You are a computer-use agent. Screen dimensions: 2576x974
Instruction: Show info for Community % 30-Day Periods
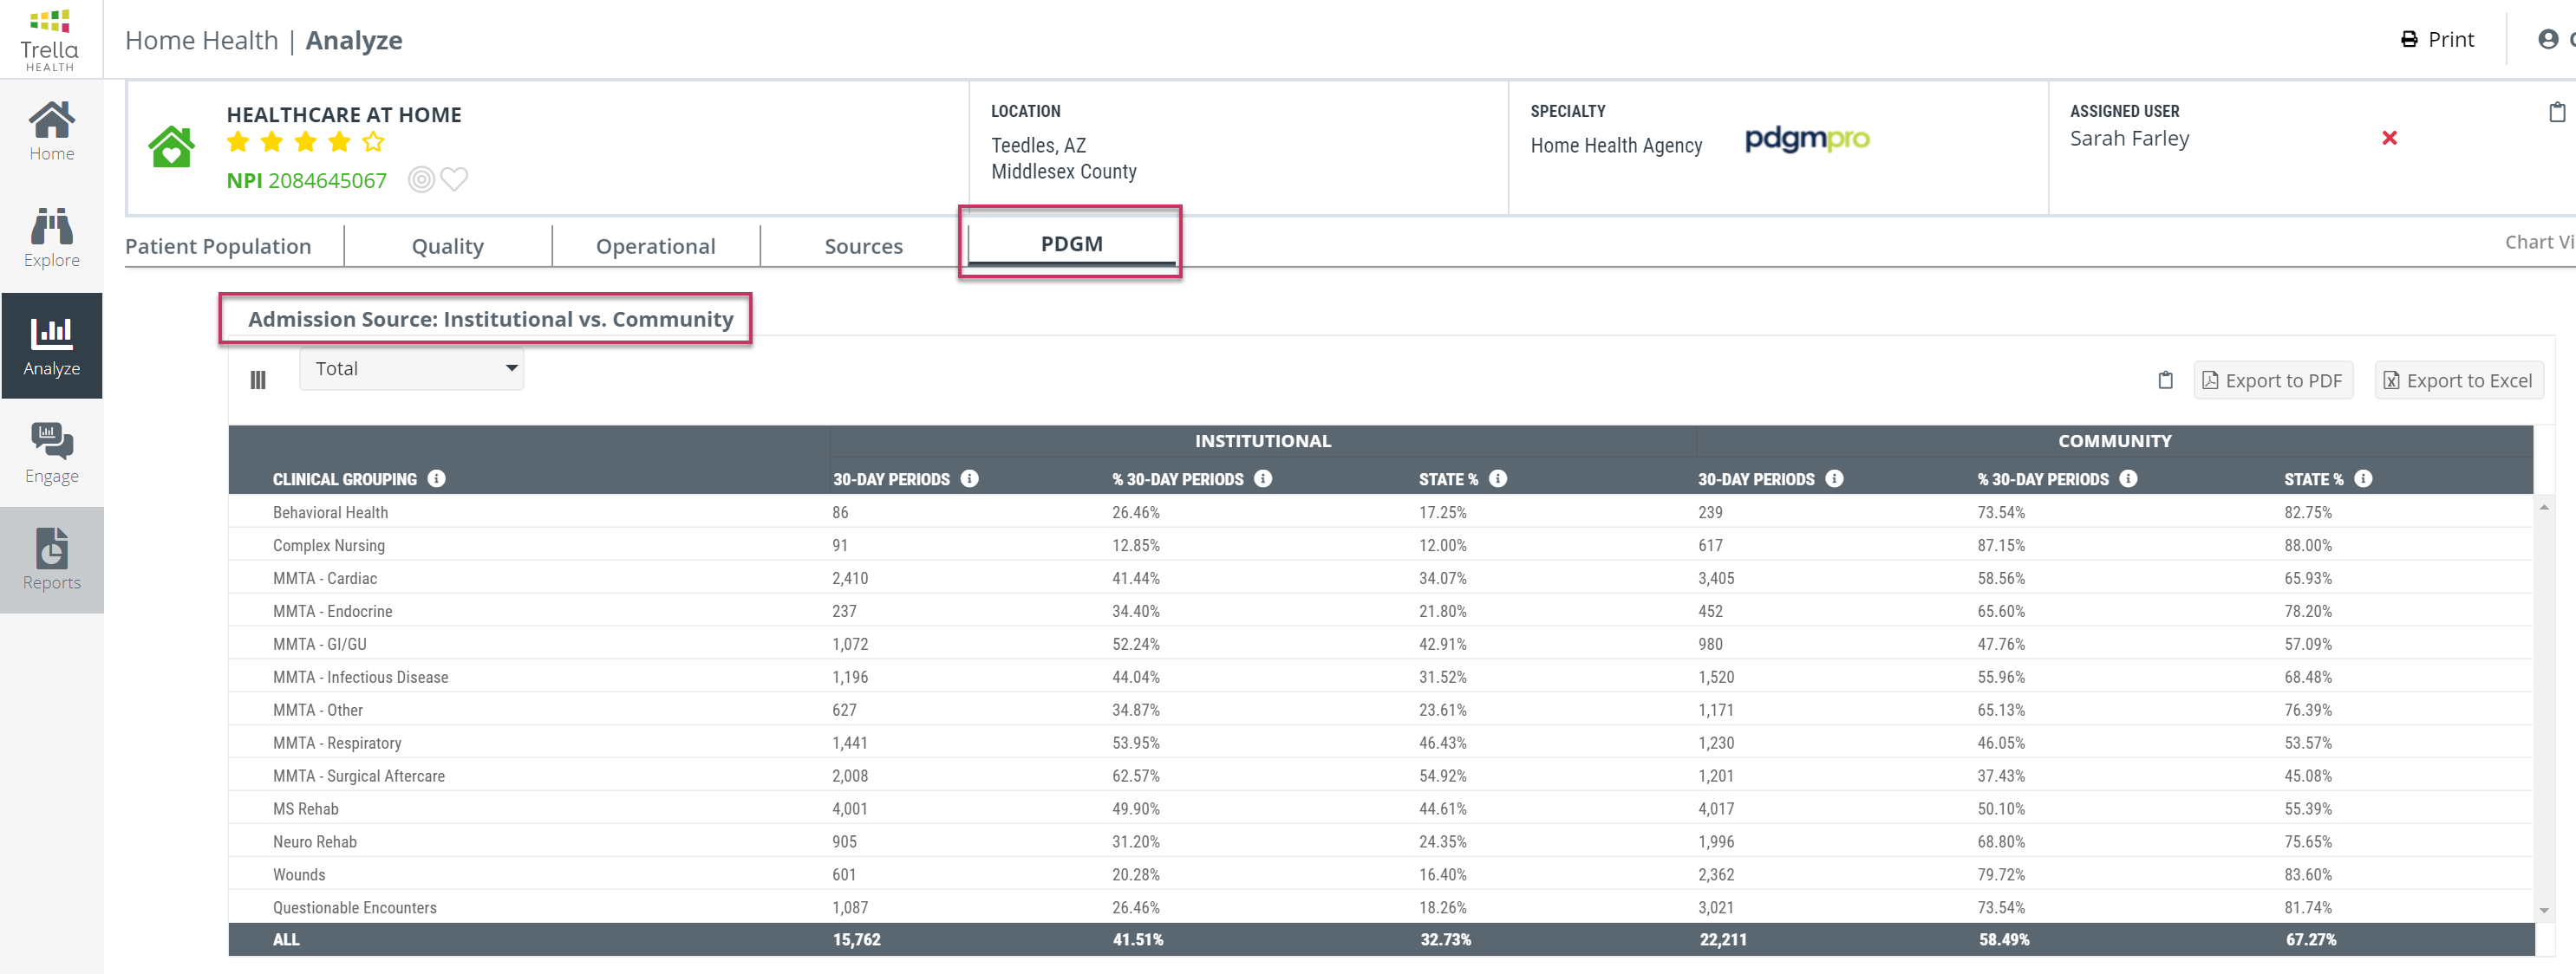pyautogui.click(x=2128, y=478)
